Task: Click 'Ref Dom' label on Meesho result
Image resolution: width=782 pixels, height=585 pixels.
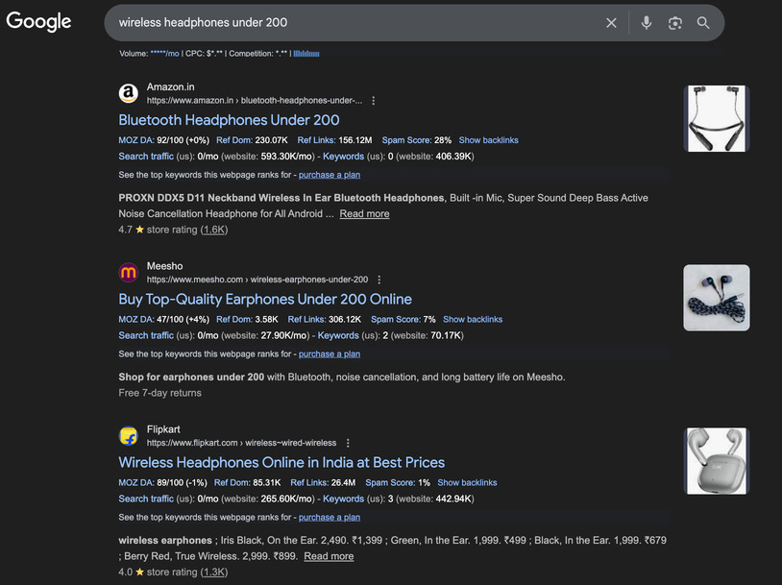Action: tap(234, 319)
